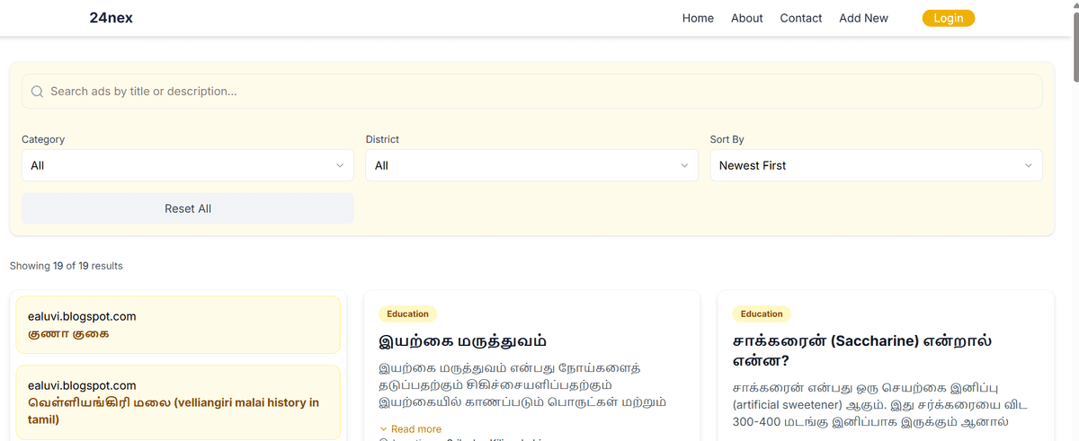Open the Contact page
Image resolution: width=1079 pixels, height=441 pixels.
click(800, 18)
